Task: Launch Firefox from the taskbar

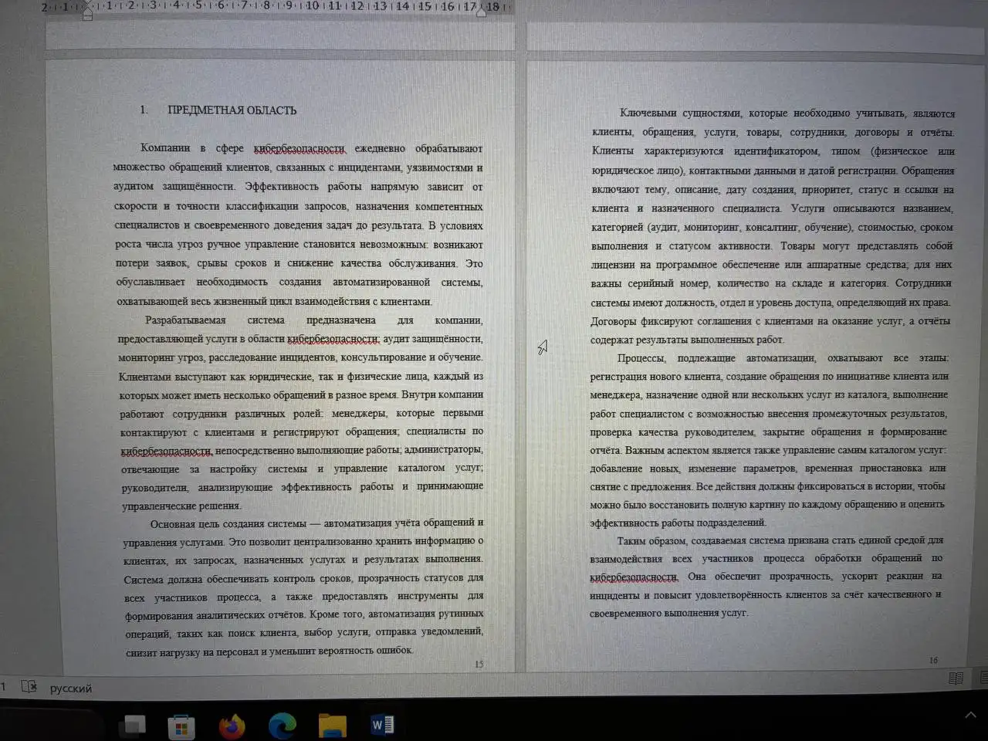Action: (x=232, y=726)
